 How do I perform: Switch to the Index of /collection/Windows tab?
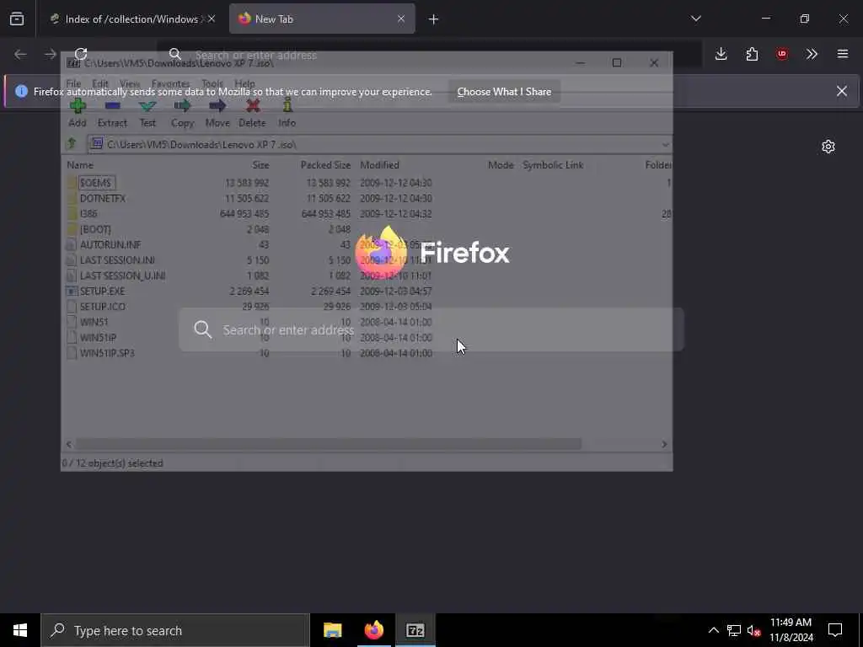click(132, 19)
